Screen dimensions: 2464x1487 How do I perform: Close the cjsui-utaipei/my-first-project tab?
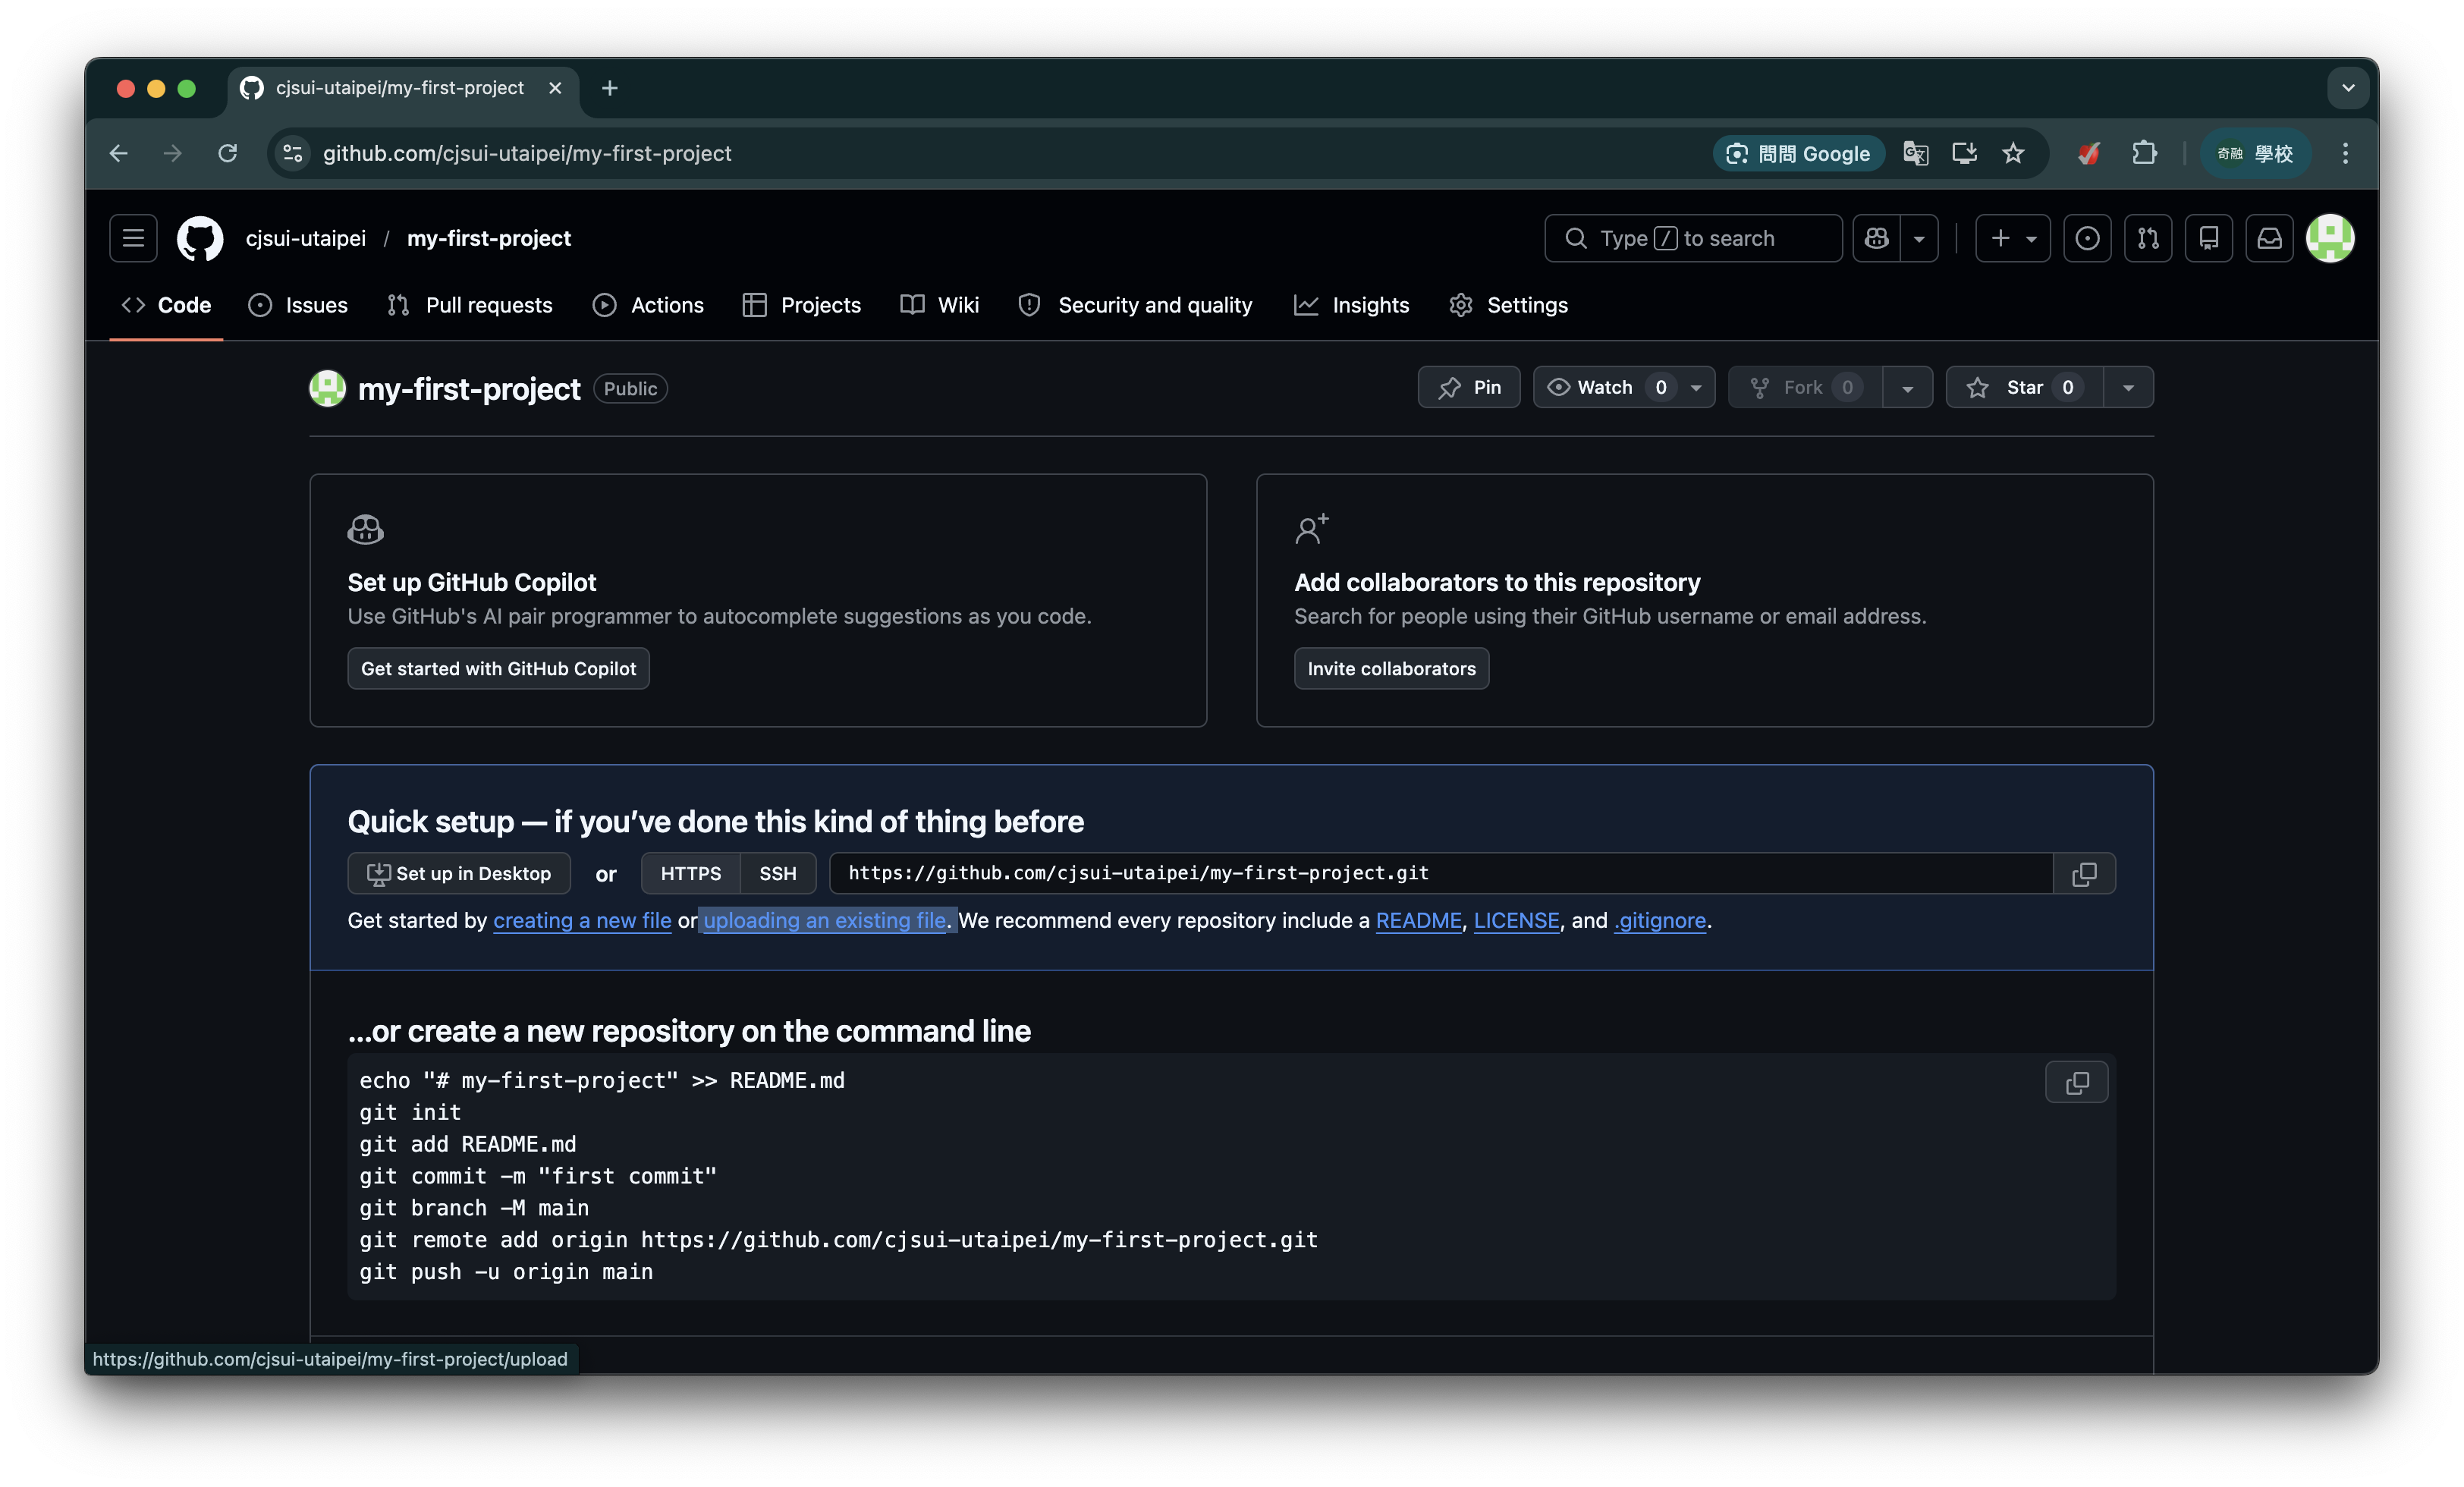[555, 88]
